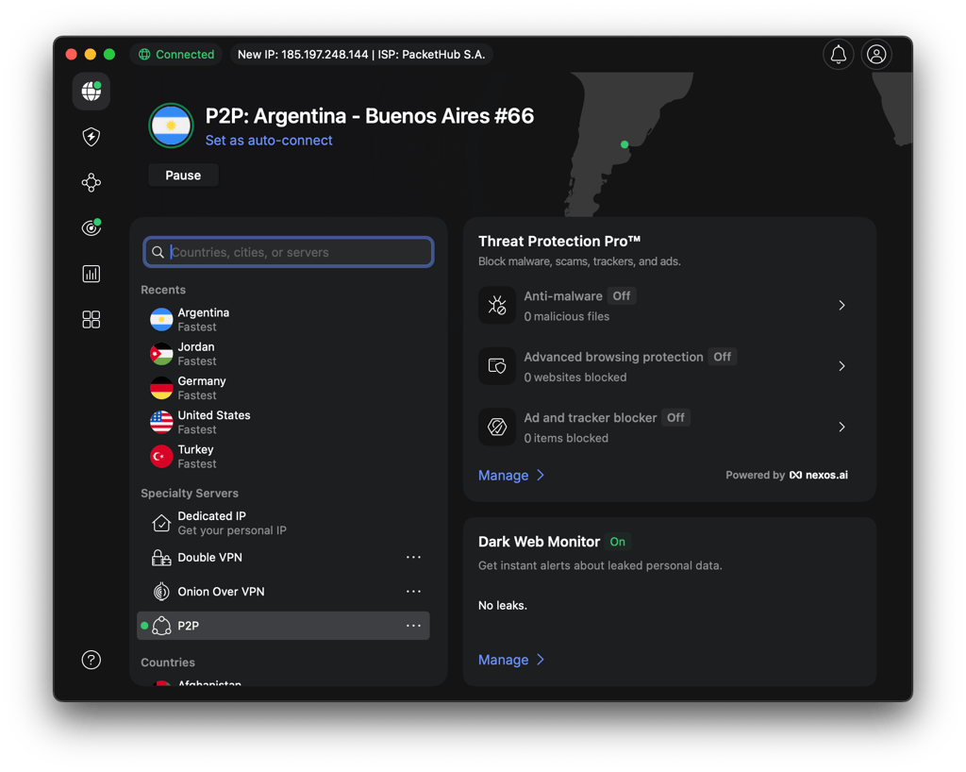Image resolution: width=966 pixels, height=772 pixels.
Task: Click chevron beside Threat Protection Manage
Action: click(x=541, y=475)
